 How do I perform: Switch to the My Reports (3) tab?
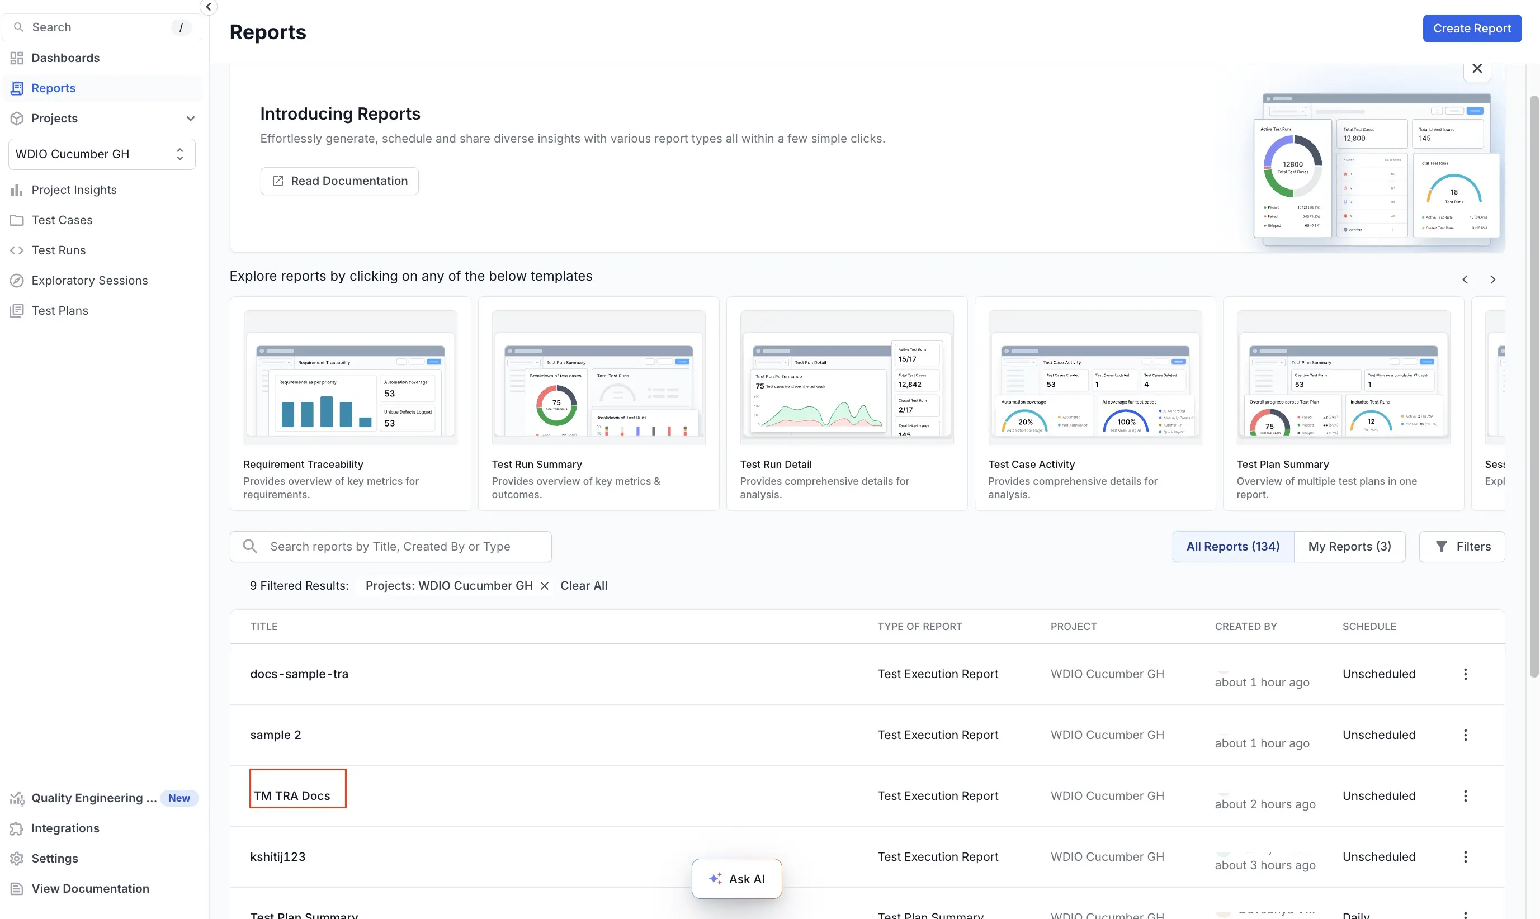1349,547
